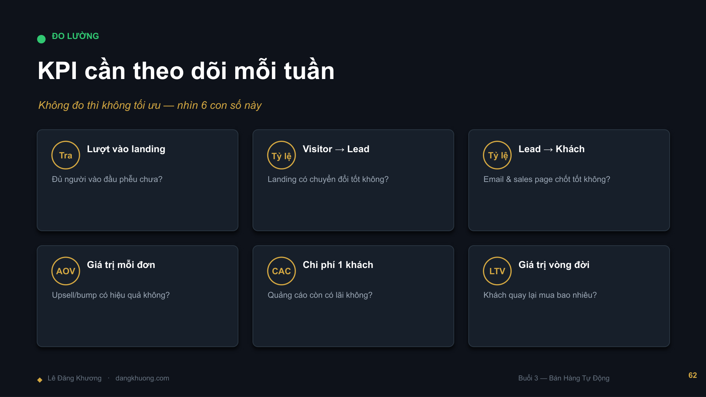706x397 pixels.
Task: Select the Chi phí 1 khách heading
Action: click(x=338, y=265)
